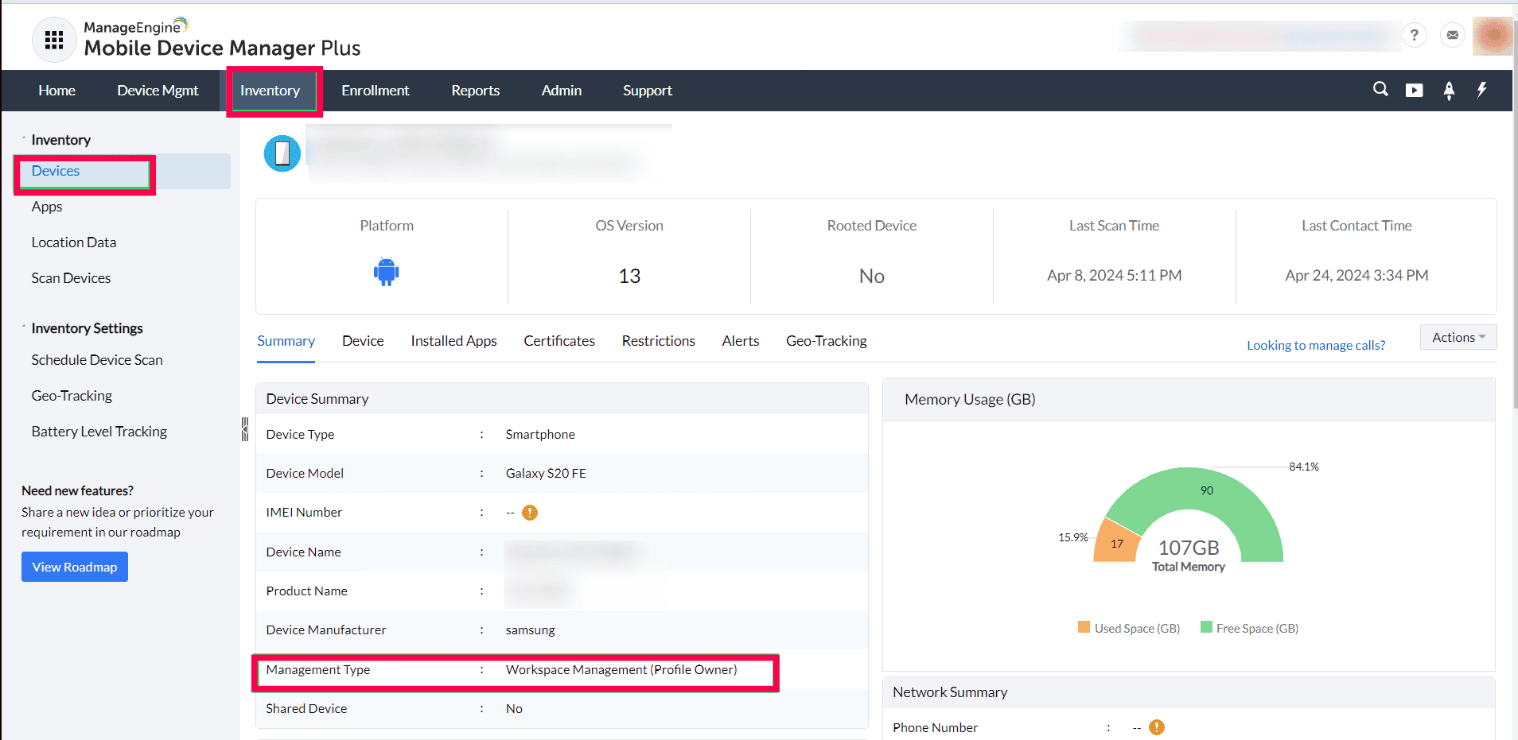Click the Galaxy S20 FE model value

coord(546,474)
